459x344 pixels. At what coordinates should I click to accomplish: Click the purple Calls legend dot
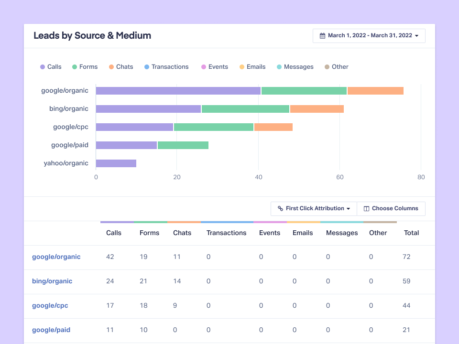click(x=42, y=66)
